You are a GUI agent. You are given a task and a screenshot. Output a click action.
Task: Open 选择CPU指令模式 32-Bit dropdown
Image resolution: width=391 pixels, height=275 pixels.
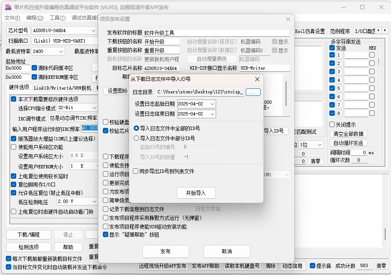[x=94, y=108]
